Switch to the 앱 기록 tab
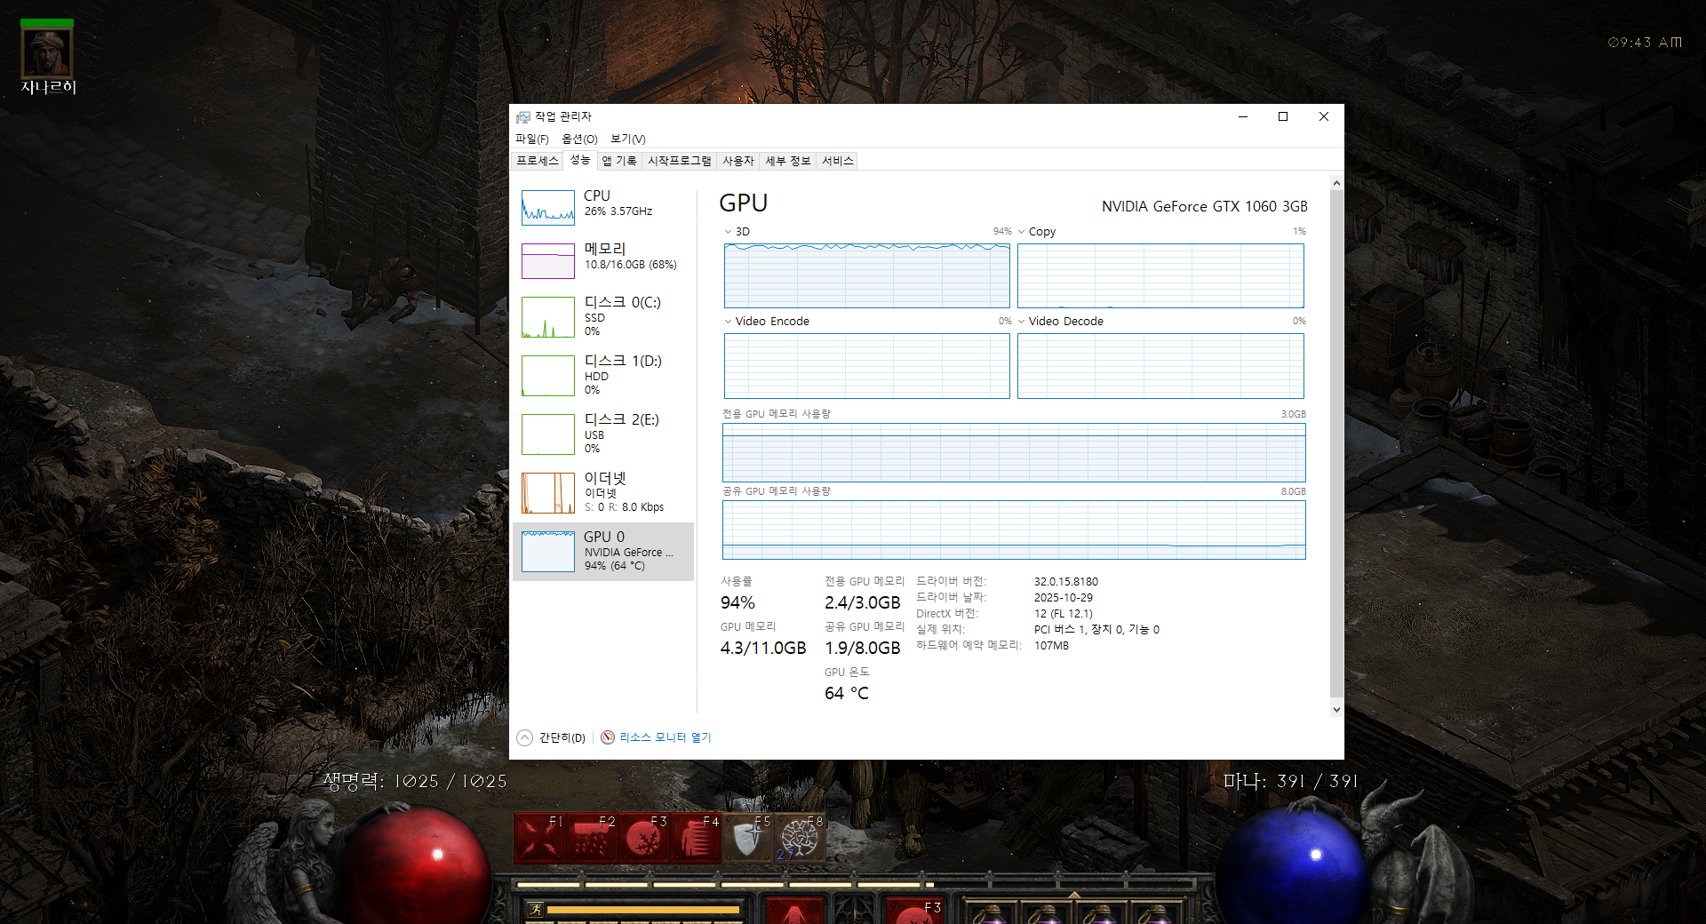Screen dimensions: 1706x924 coord(619,161)
